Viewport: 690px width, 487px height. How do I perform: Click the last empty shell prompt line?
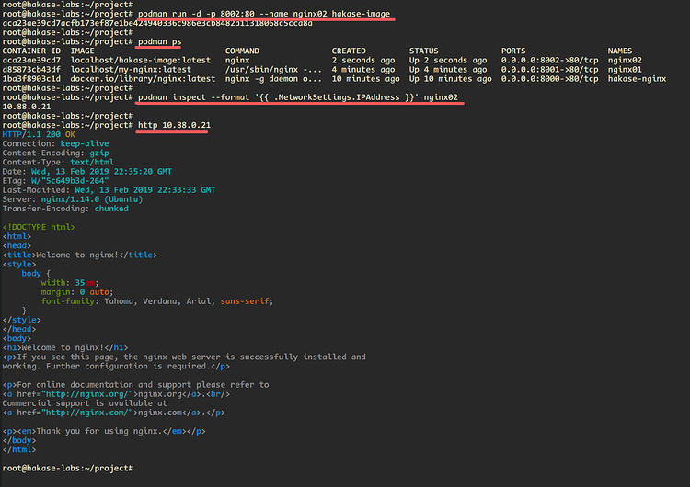click(x=68, y=468)
